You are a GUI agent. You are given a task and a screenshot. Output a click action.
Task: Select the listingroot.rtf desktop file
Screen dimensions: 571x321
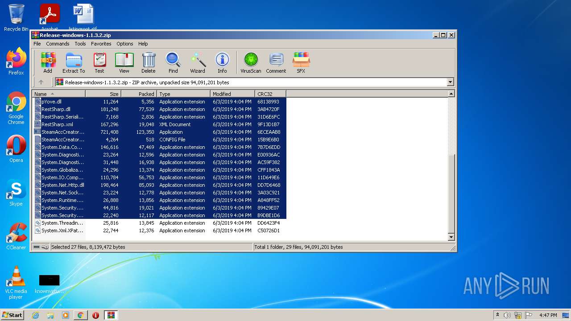(83, 17)
